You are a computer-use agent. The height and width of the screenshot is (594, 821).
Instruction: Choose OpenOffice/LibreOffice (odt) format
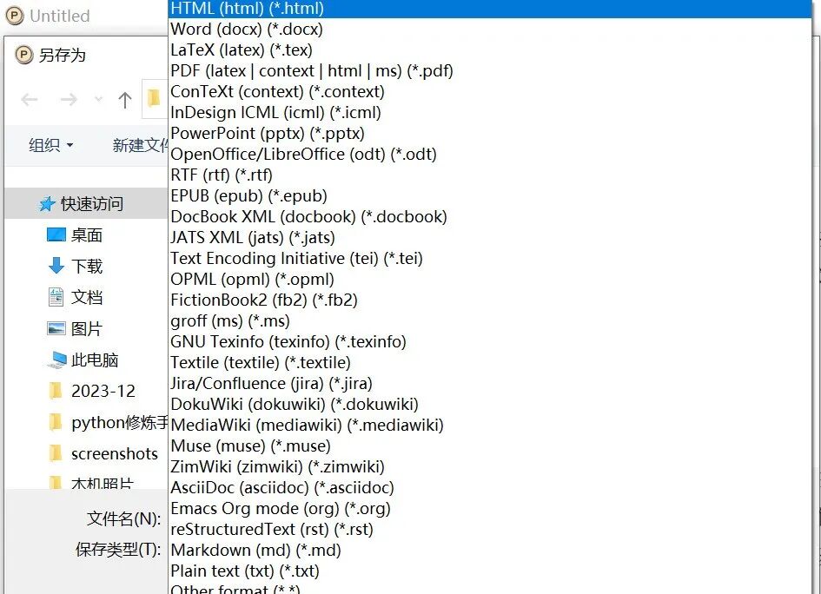[490, 155]
